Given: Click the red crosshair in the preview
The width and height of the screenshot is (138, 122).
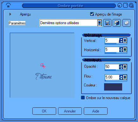Looking at the screenshot, I should (43, 66).
